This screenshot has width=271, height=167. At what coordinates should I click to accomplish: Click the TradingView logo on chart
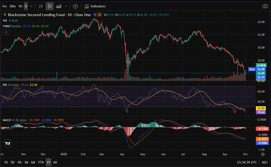point(8,143)
